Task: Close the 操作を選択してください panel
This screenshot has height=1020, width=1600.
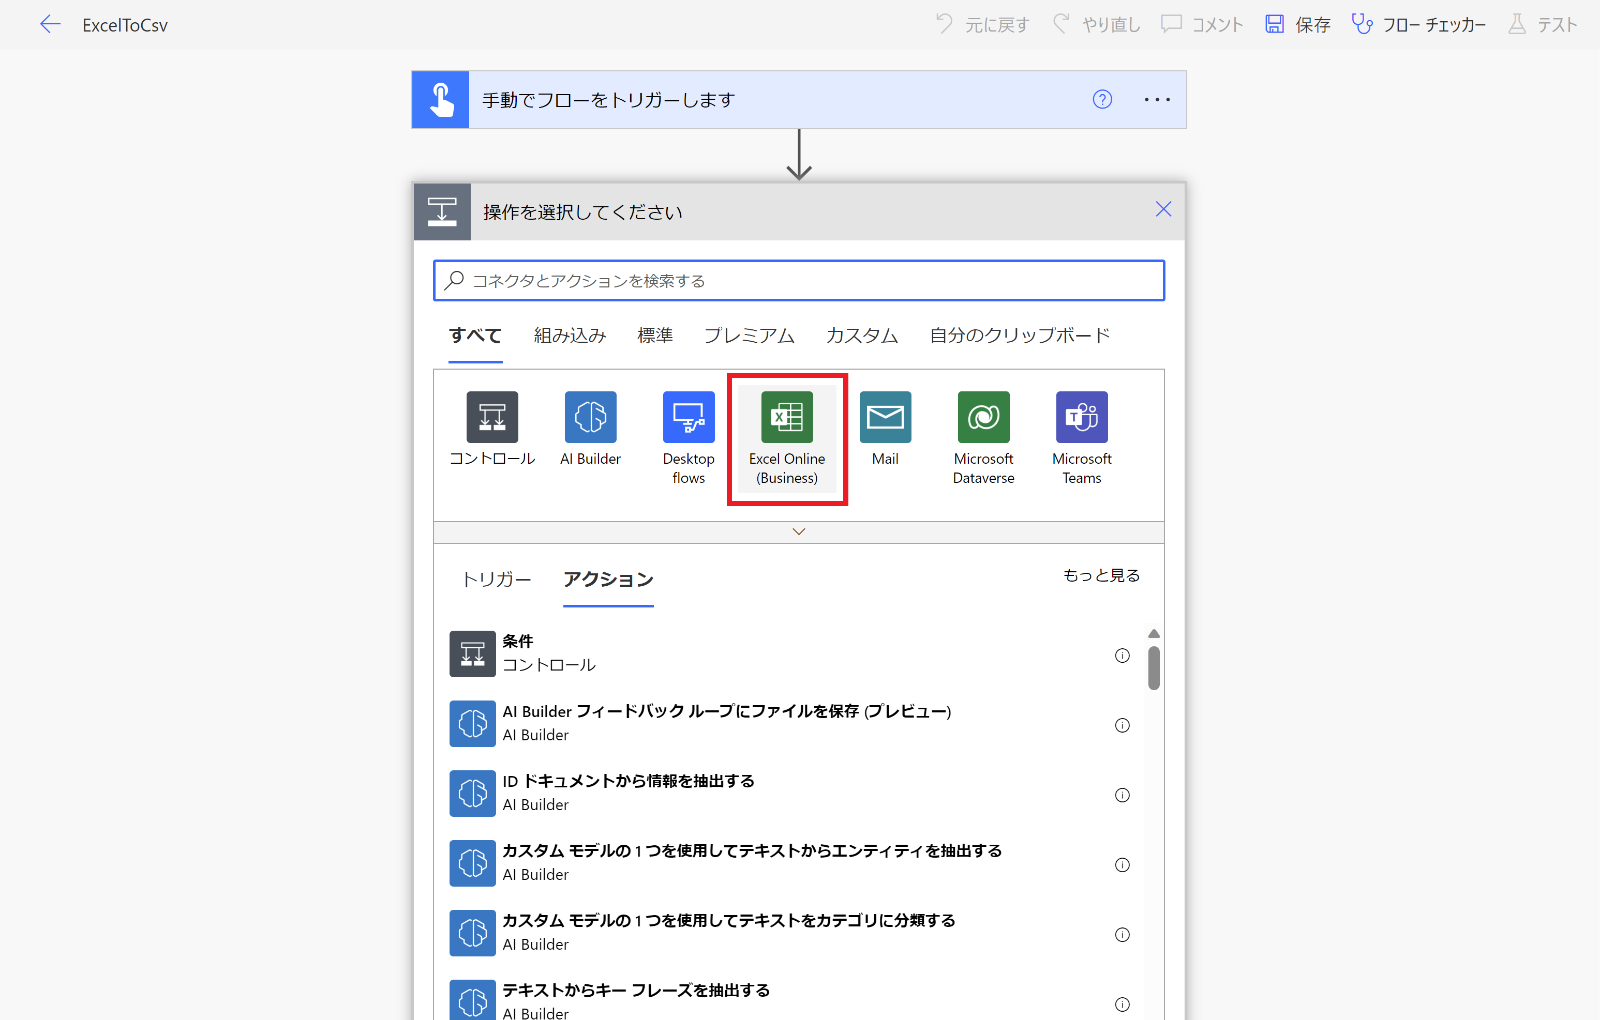Action: pos(1163,210)
